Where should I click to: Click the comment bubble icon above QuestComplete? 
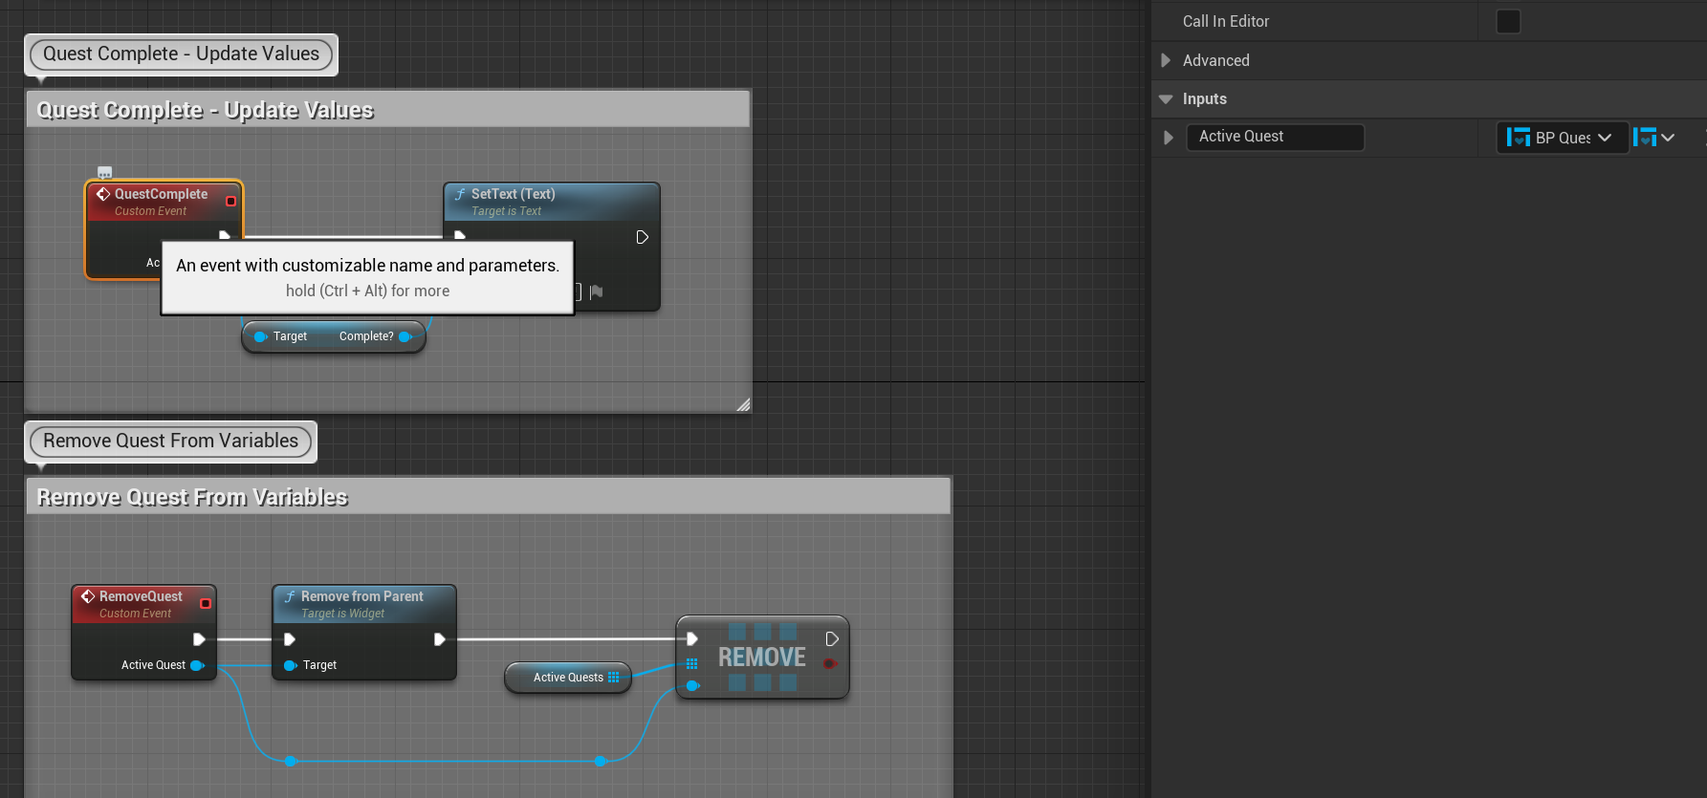[x=105, y=173]
